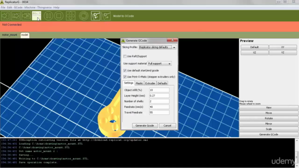Click the console log scrollbar
This screenshot has width=299, height=168.
[x=297, y=153]
